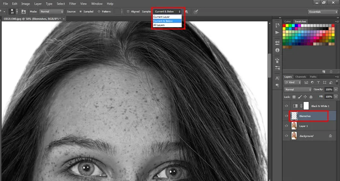
Task: Filter layers by type layer icon
Action: pos(318,82)
